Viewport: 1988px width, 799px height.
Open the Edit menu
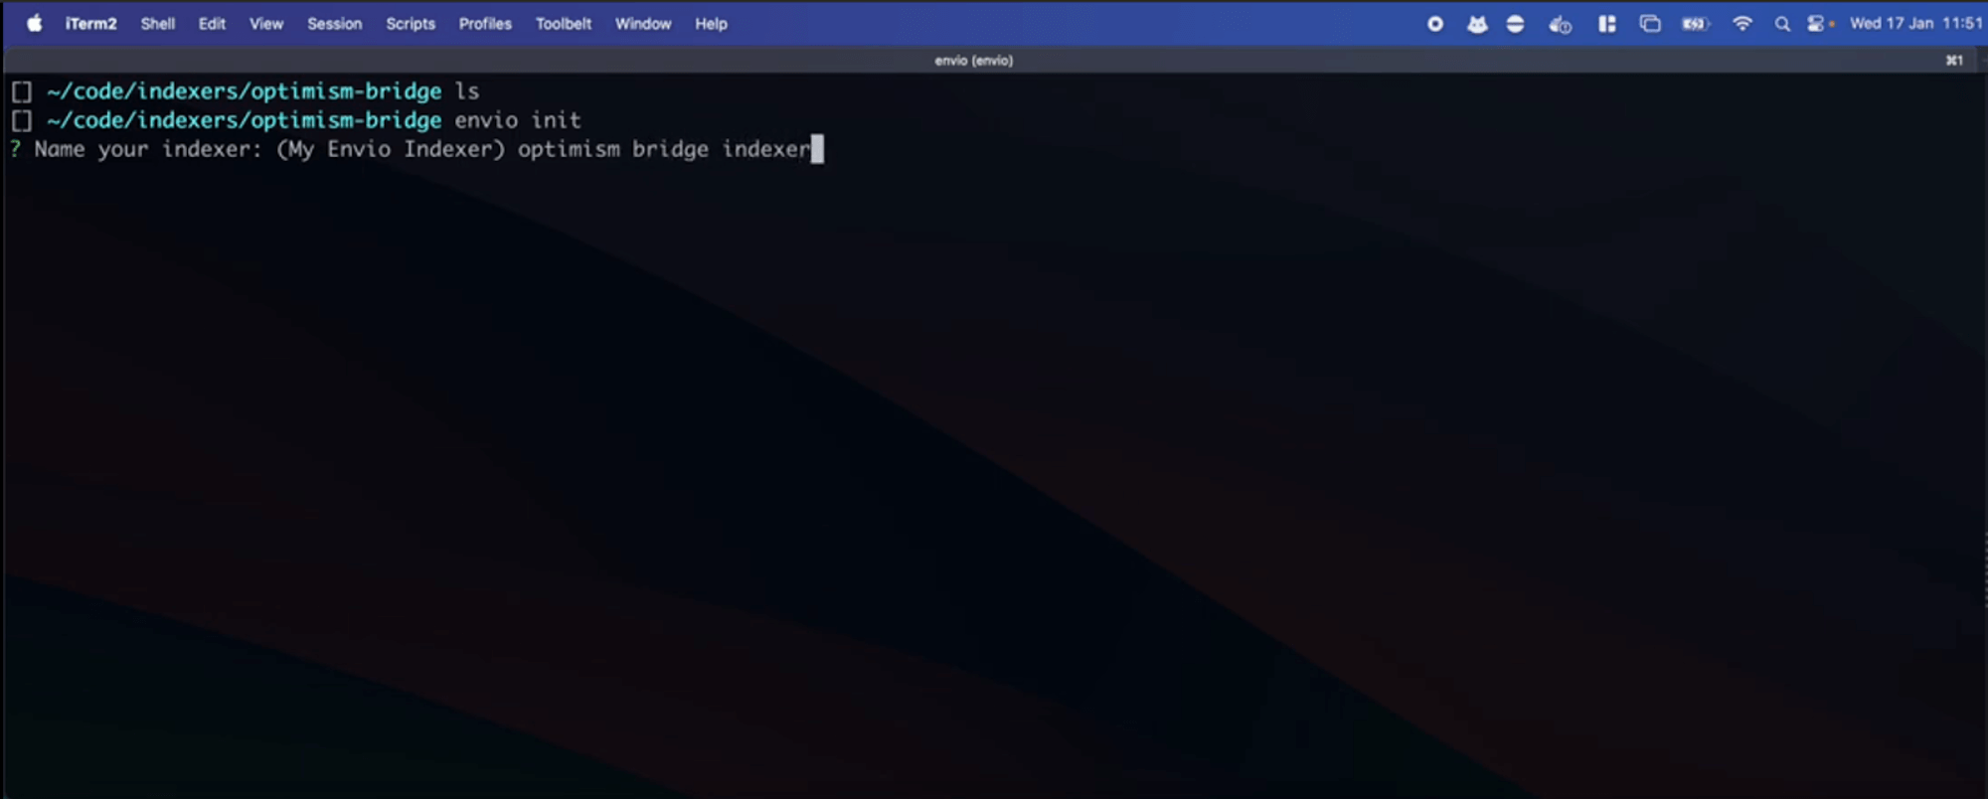[212, 23]
